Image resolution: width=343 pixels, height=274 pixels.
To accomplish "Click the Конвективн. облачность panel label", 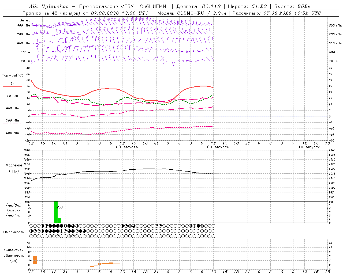I will pos(14,255).
